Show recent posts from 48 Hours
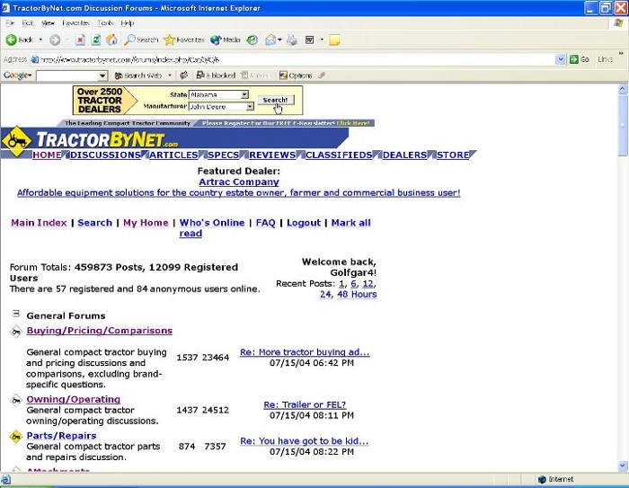The width and height of the screenshot is (629, 488). click(357, 294)
